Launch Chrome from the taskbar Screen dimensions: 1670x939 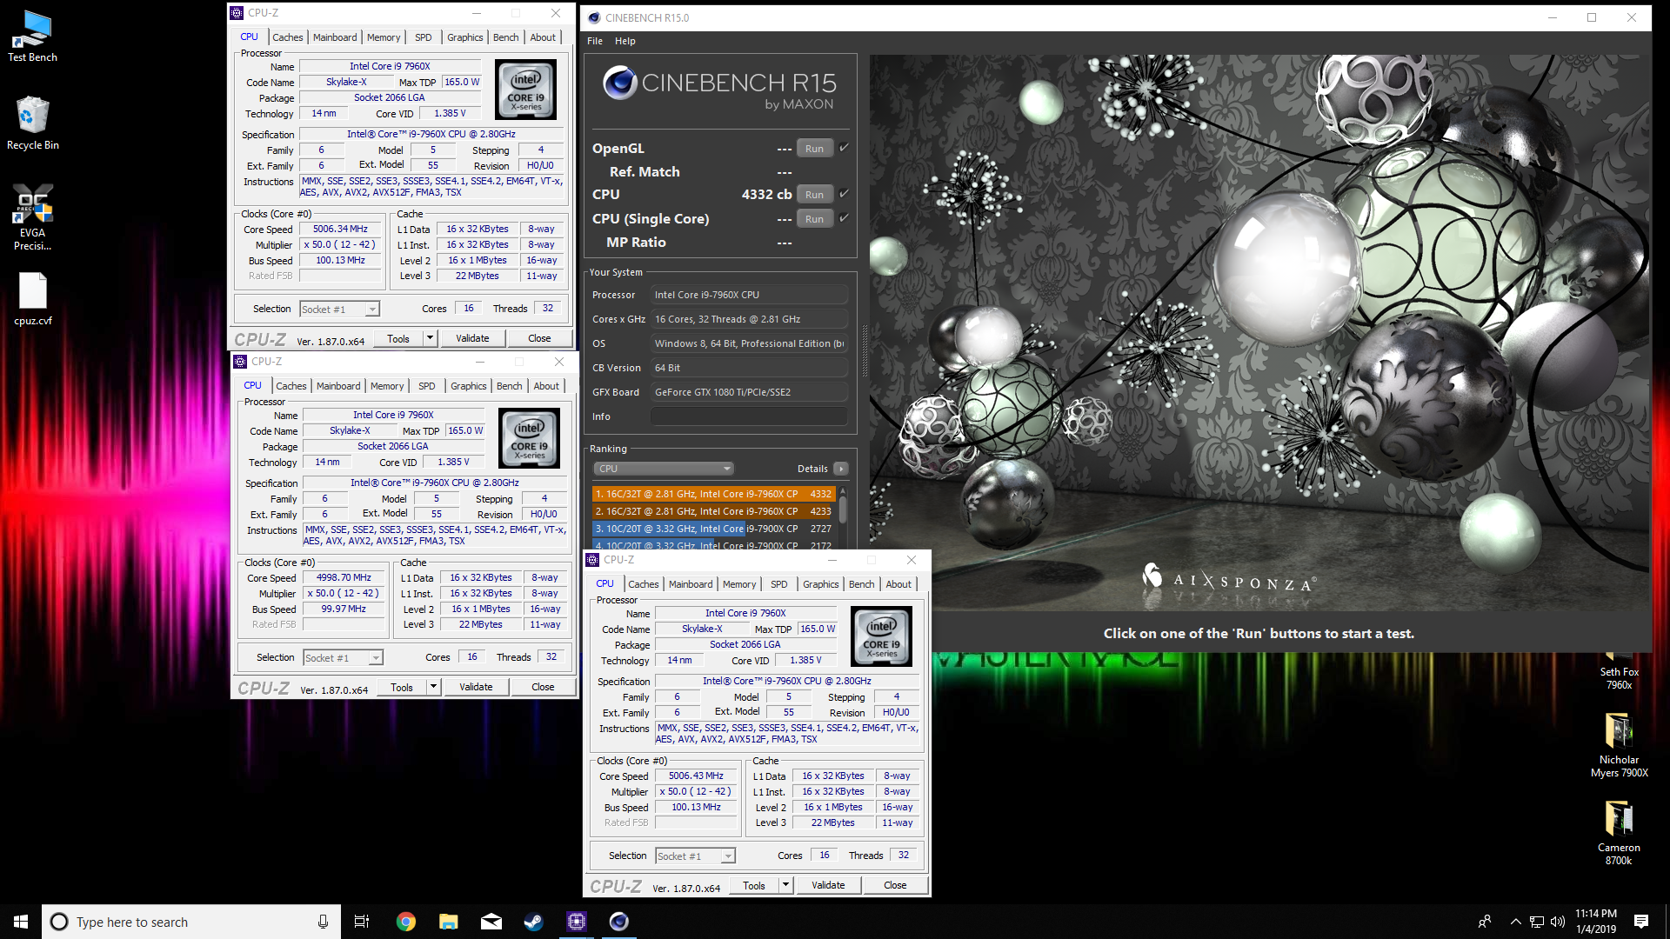pos(405,922)
